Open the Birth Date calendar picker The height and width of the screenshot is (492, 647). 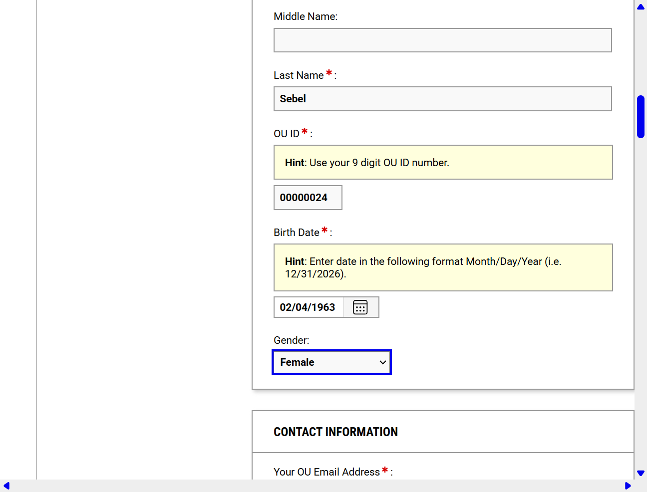coord(360,307)
